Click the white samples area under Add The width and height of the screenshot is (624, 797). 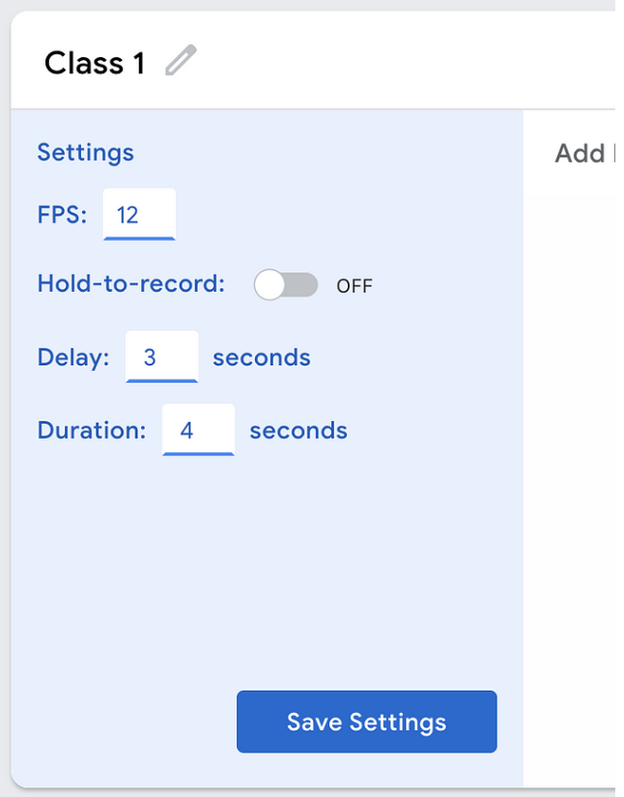point(570,483)
